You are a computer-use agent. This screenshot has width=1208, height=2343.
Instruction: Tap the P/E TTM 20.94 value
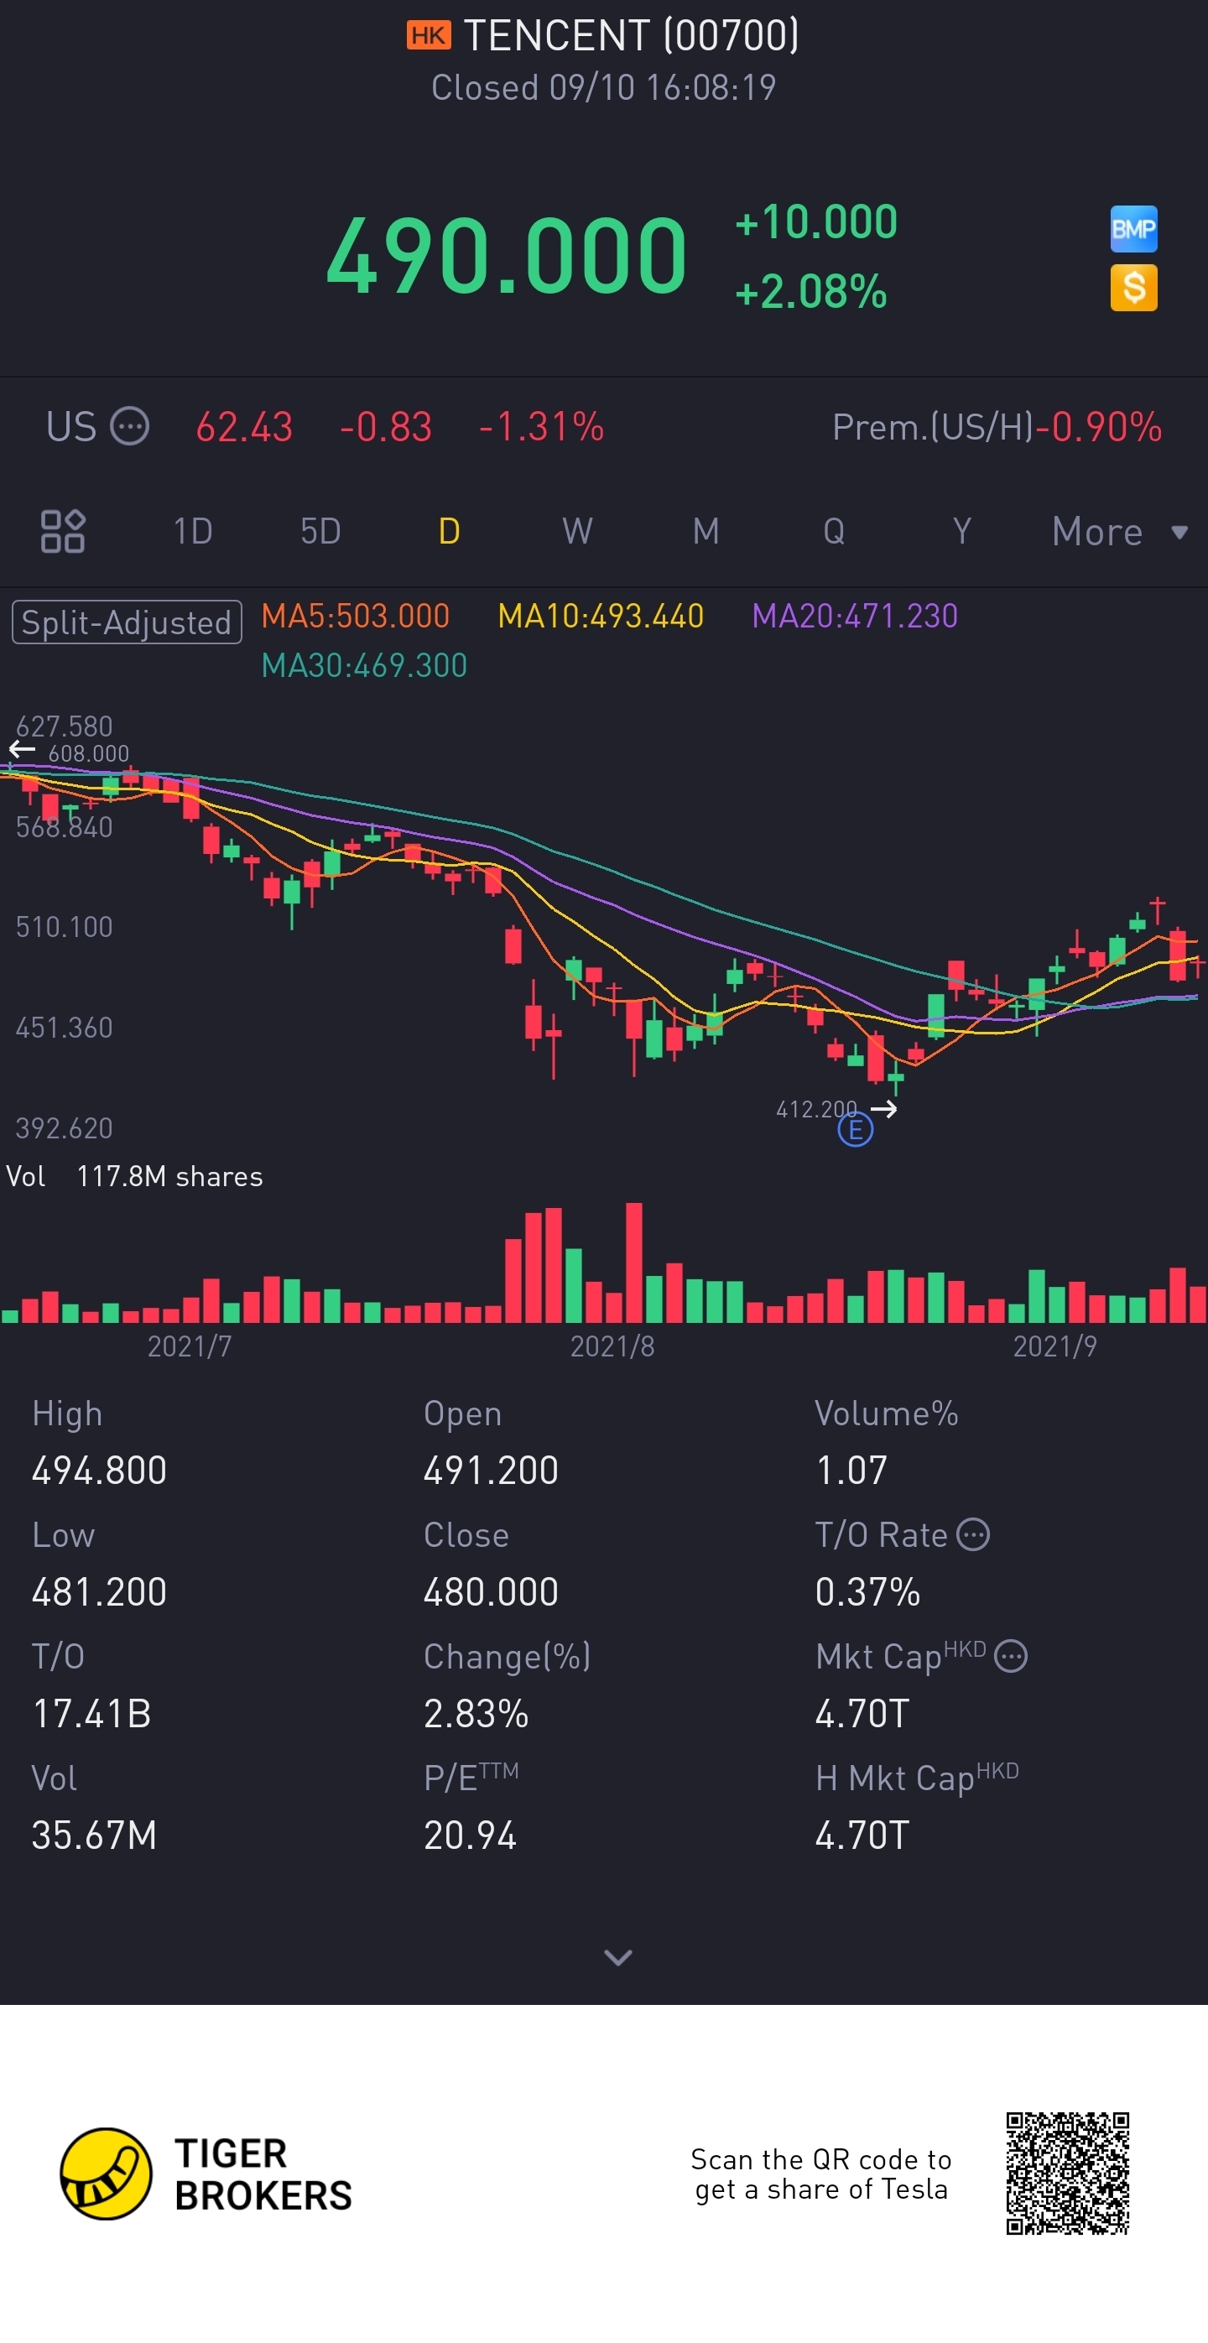[471, 1835]
